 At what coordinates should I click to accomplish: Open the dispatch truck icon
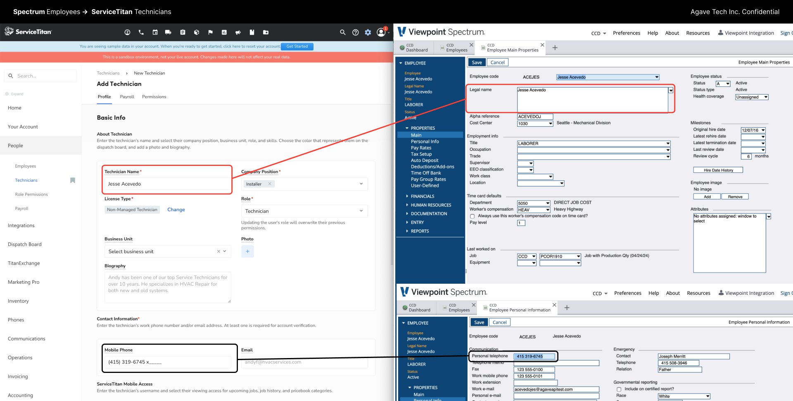[x=168, y=32]
